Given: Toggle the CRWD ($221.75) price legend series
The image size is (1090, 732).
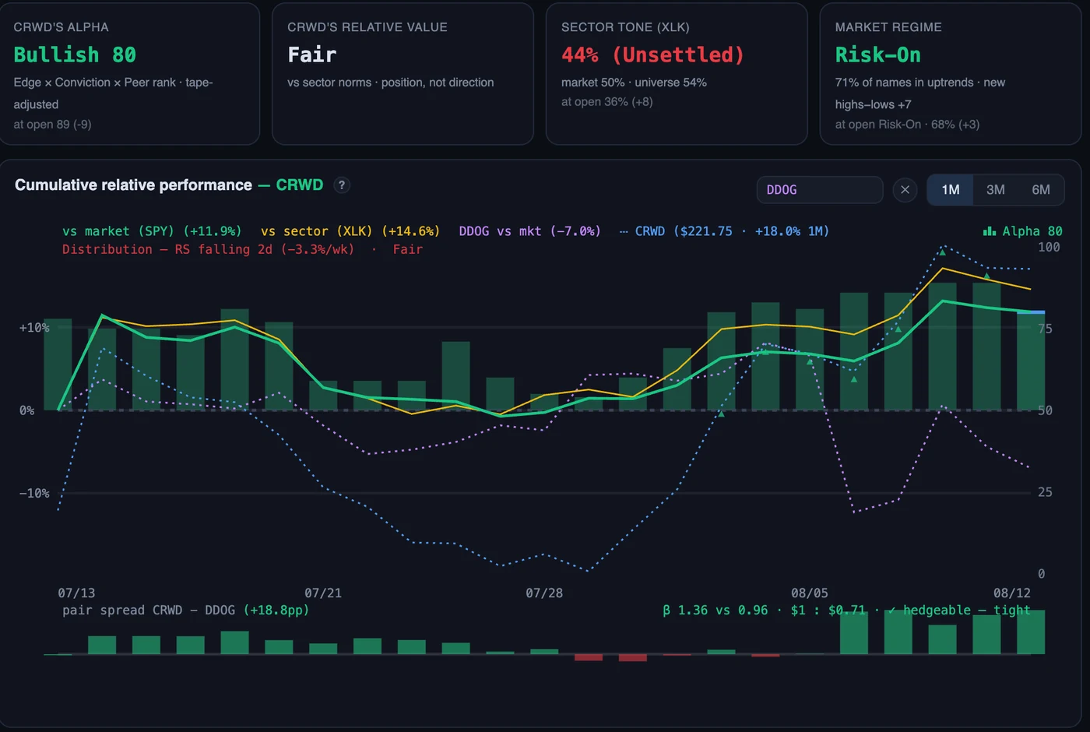Looking at the screenshot, I should [724, 231].
